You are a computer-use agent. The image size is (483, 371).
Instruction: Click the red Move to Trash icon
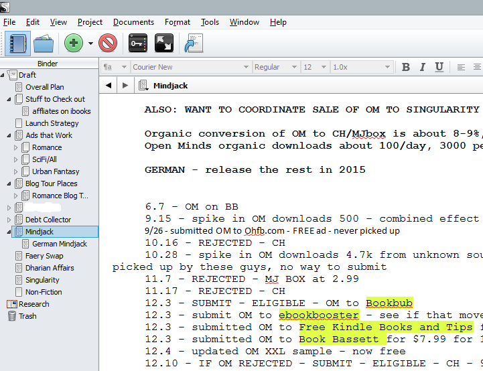point(107,44)
